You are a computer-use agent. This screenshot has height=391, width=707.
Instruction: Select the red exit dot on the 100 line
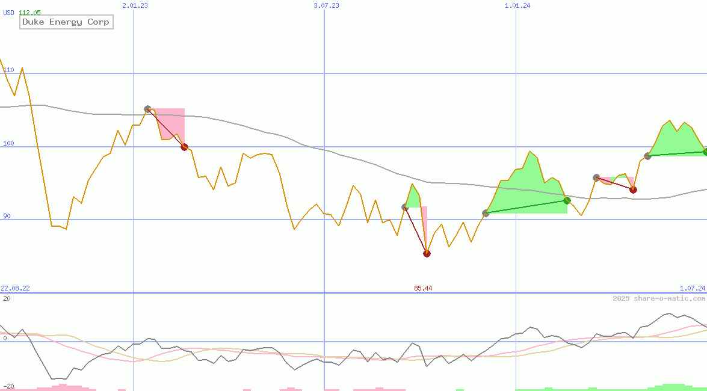[184, 147]
